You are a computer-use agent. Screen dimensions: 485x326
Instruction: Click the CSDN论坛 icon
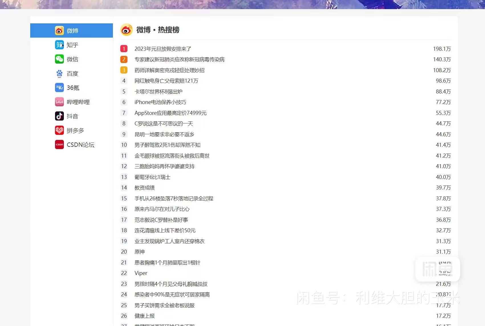[59, 144]
